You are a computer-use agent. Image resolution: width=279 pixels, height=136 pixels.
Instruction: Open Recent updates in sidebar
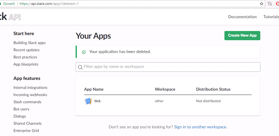pyautogui.click(x=26, y=50)
